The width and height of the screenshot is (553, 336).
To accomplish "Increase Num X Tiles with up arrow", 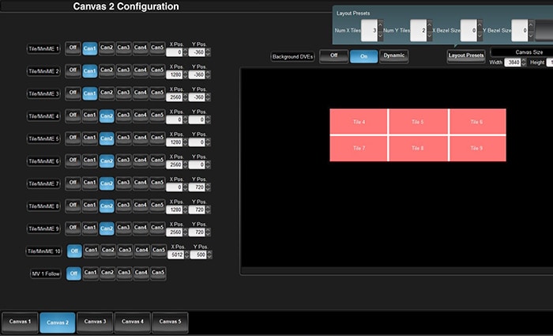I will click(379, 25).
